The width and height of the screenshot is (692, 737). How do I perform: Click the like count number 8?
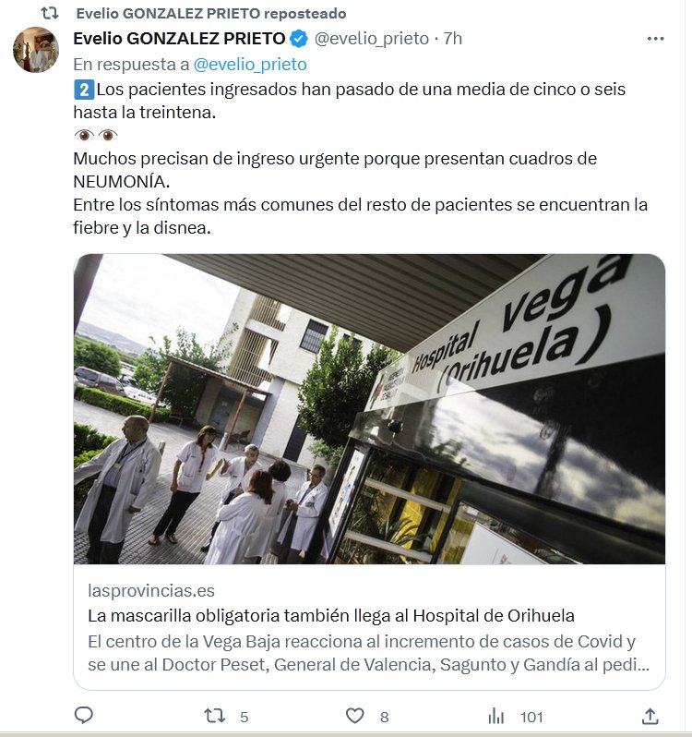pyautogui.click(x=385, y=717)
